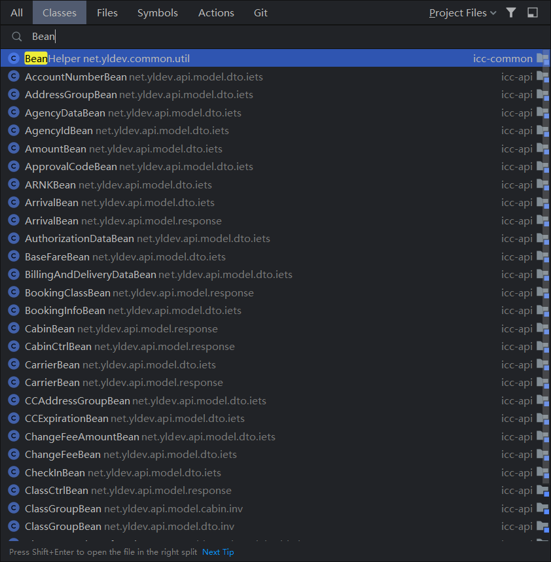Screen dimensions: 551x562
Task: Click the filter funnel icon
Action: tap(511, 13)
